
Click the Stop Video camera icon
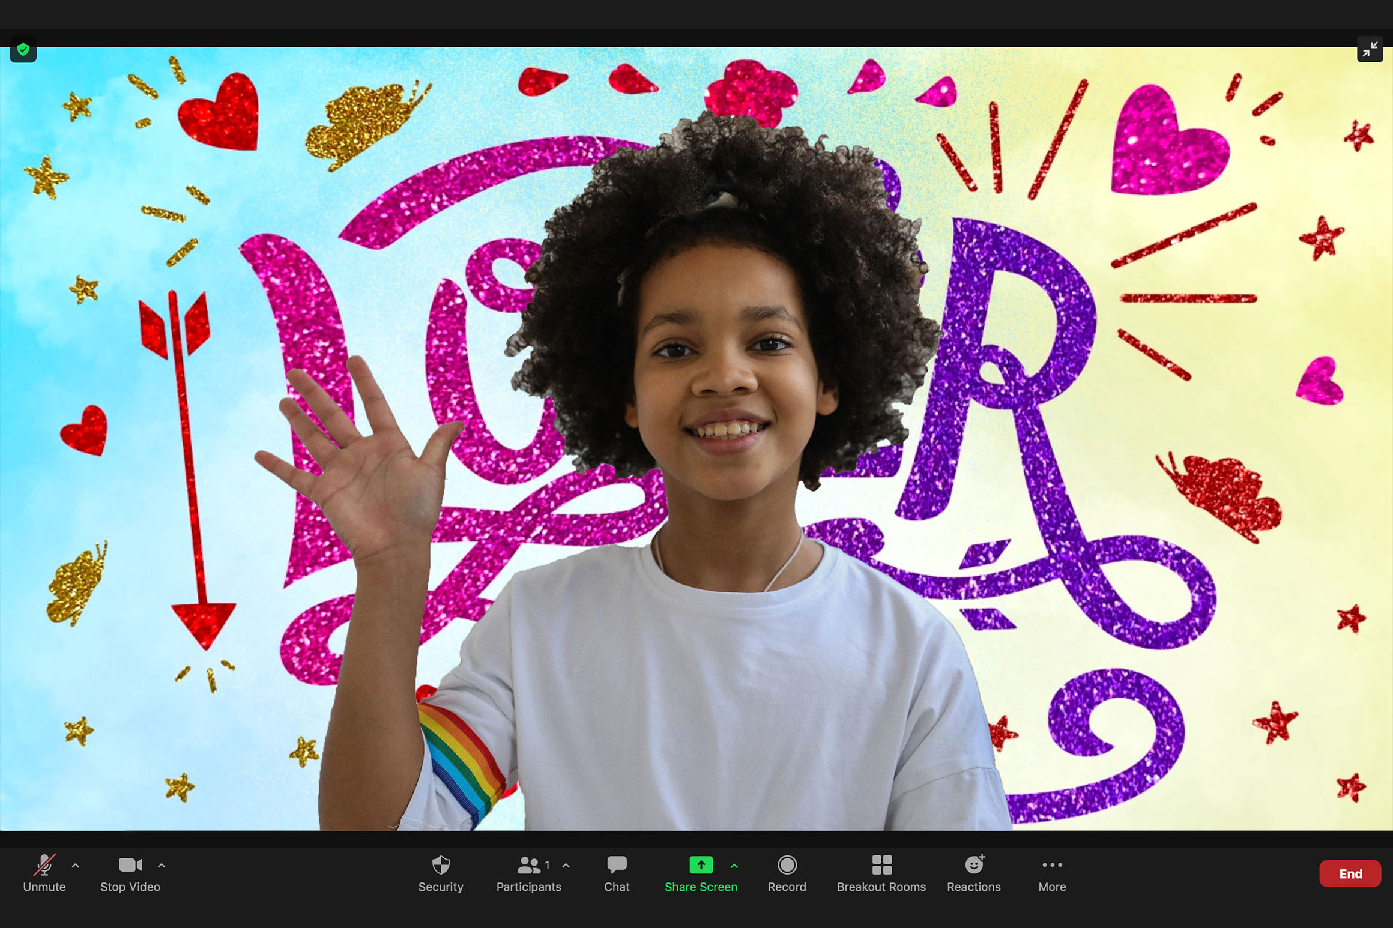[130, 865]
